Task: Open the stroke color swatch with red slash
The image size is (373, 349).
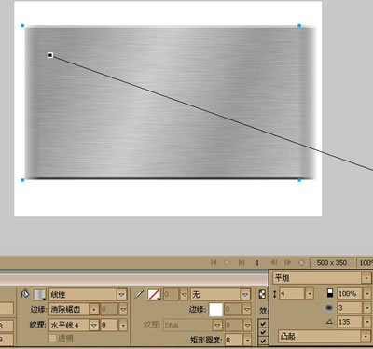Action: point(154,294)
